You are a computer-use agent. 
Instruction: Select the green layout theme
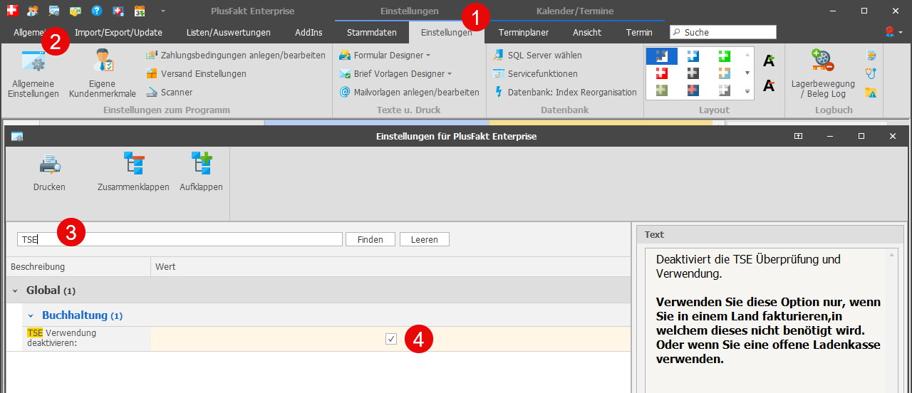[x=725, y=56]
